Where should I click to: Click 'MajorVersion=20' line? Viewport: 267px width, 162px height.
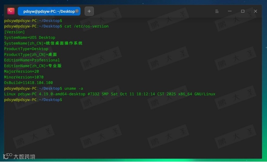point(22,72)
